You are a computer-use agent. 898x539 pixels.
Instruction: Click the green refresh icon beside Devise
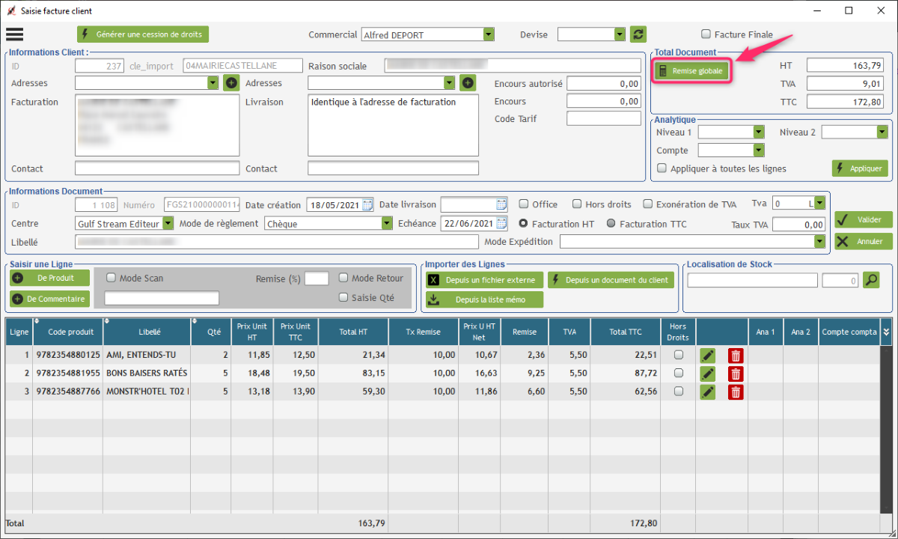click(x=638, y=34)
